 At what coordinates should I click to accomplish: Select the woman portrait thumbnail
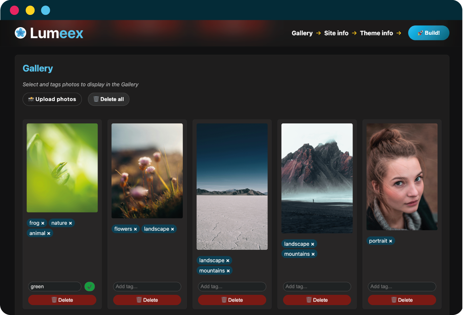click(x=402, y=177)
